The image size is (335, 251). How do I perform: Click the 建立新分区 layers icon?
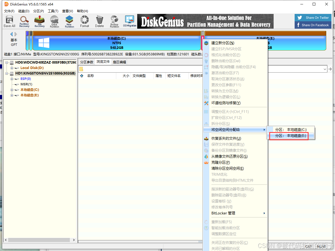206,43
